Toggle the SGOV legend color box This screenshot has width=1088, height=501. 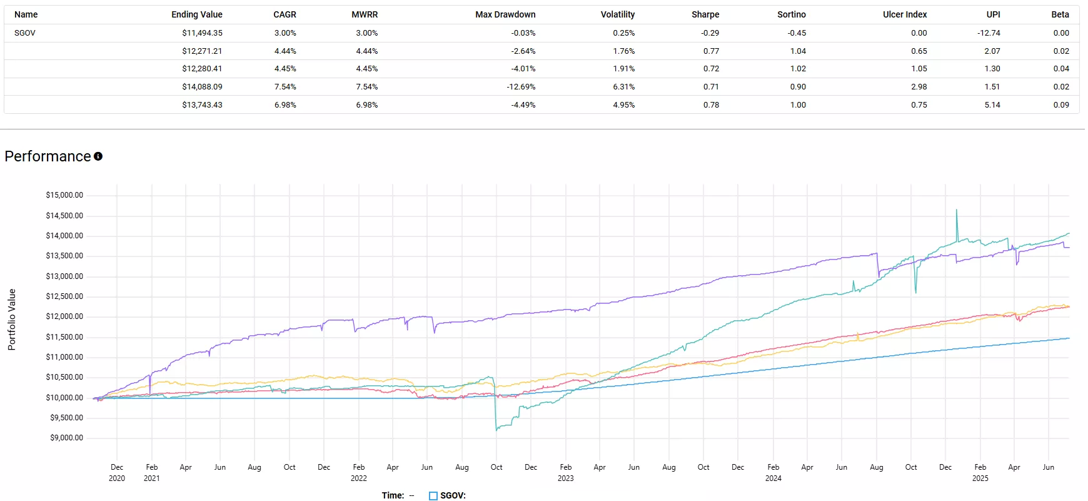(x=433, y=496)
